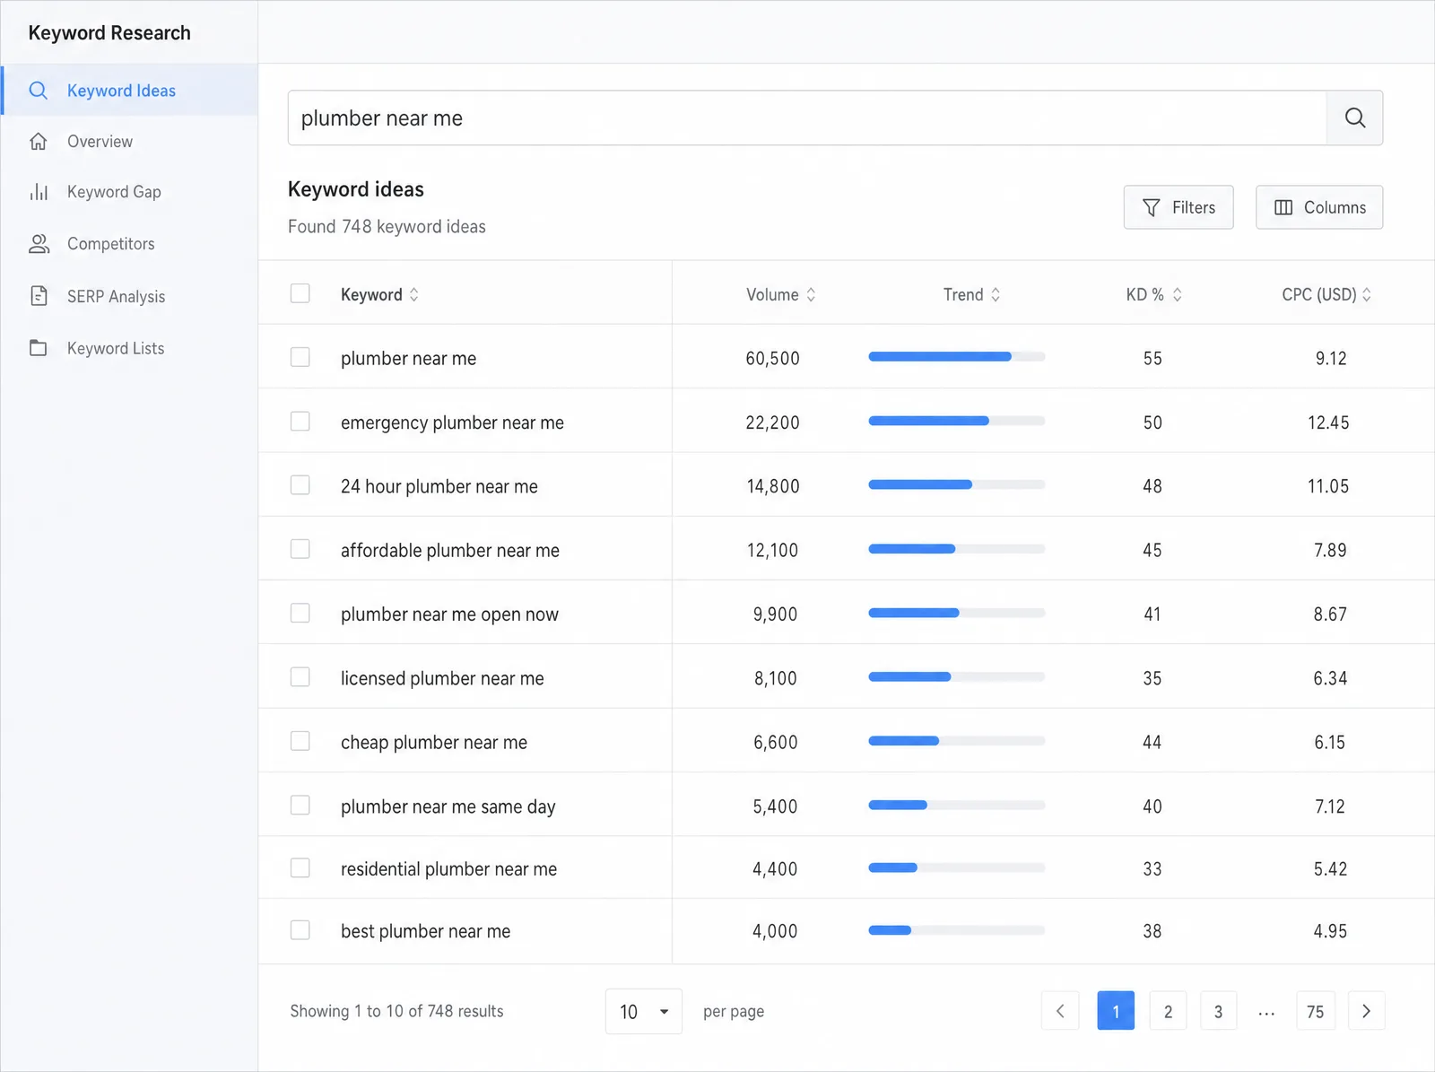The image size is (1435, 1072).
Task: Click keyword 'licensed plumber near me'
Action: 442,678
